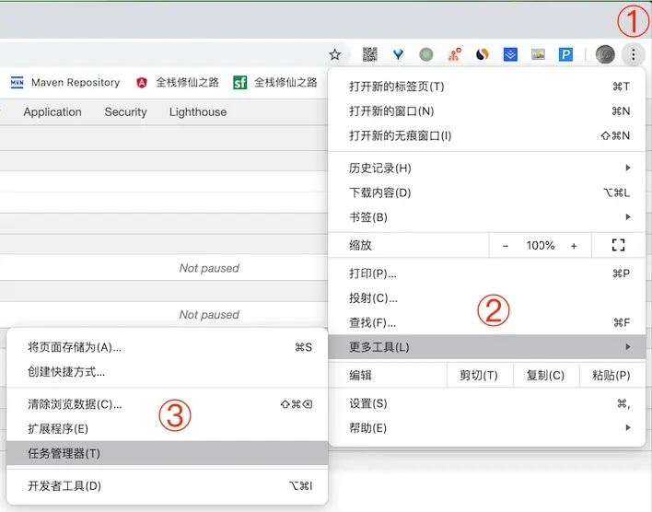Expand the 历史记录(H) submenu

(x=486, y=168)
